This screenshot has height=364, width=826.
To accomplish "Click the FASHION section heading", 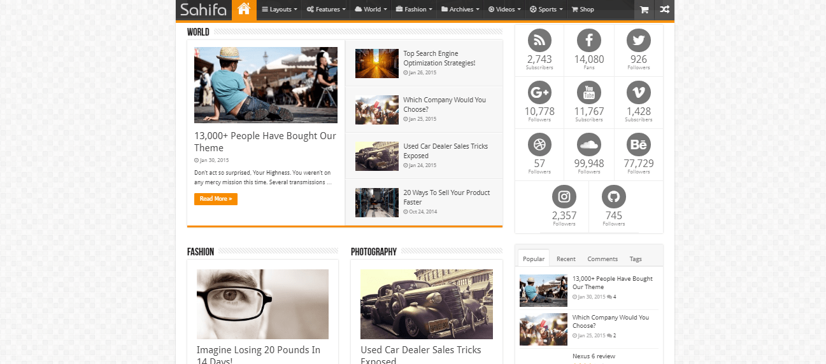I will tap(201, 252).
